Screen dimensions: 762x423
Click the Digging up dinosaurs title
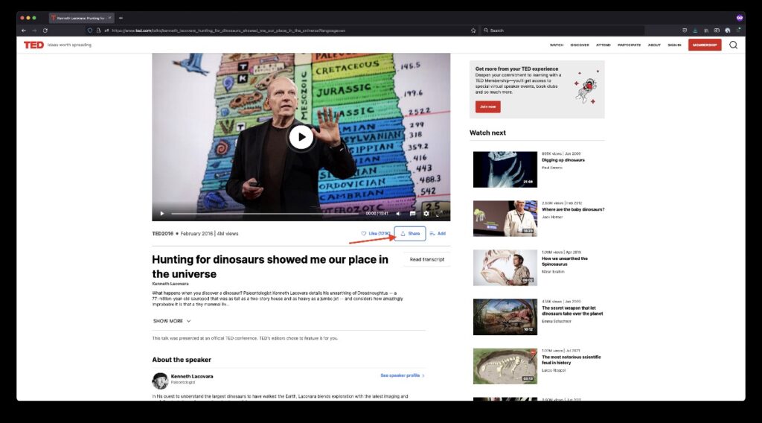pos(563,160)
